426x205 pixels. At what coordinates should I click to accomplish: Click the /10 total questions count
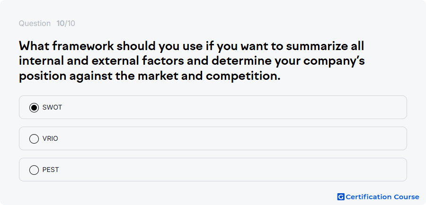click(70, 24)
